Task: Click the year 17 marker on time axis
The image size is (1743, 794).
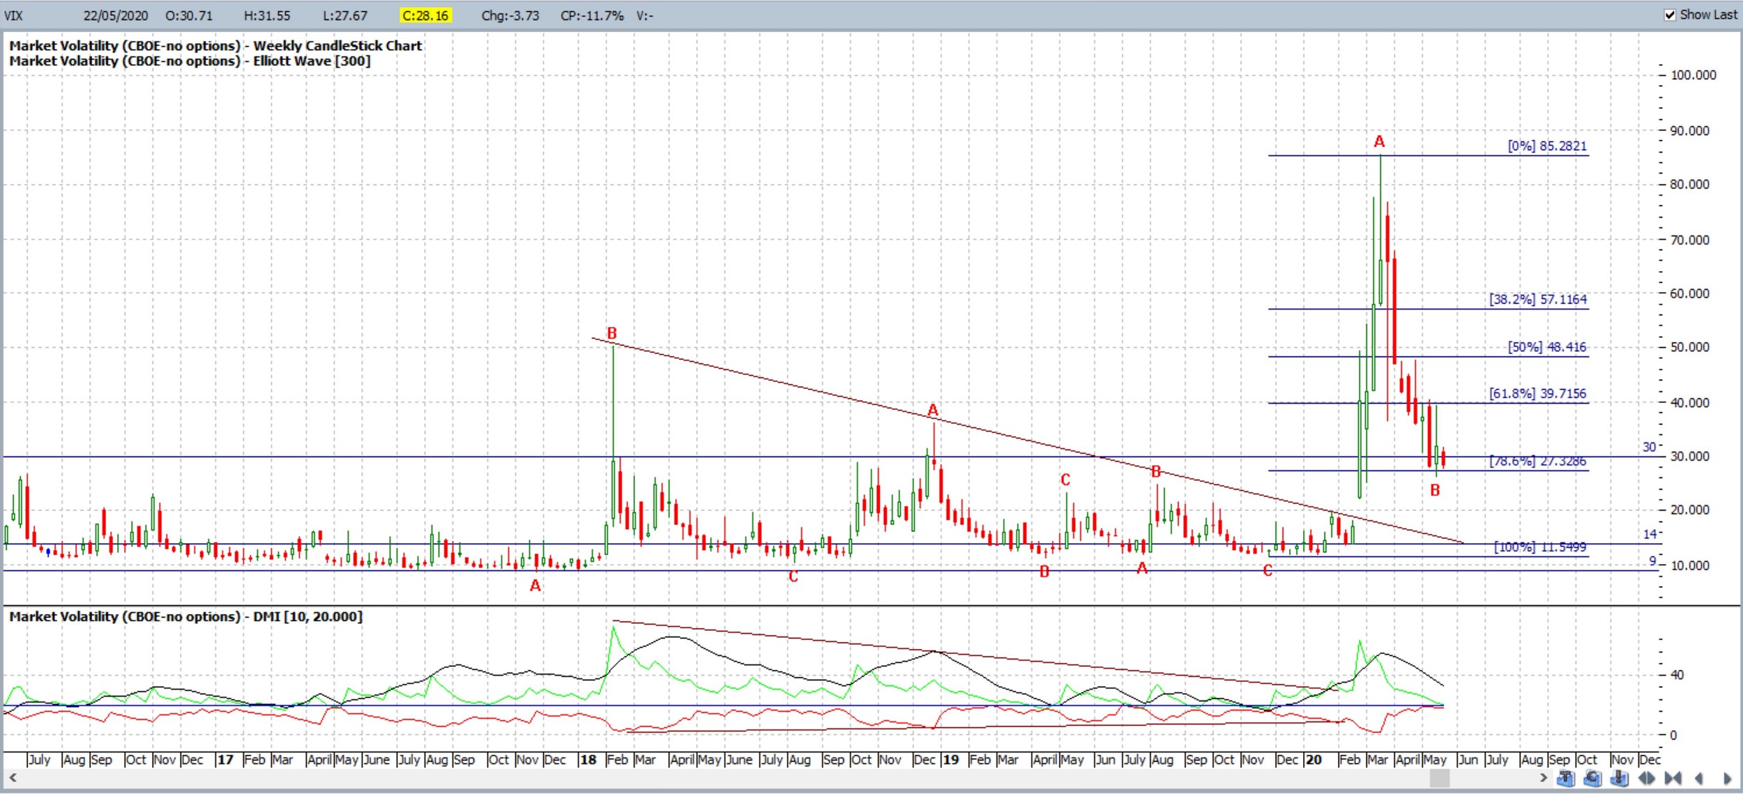Action: point(224,759)
